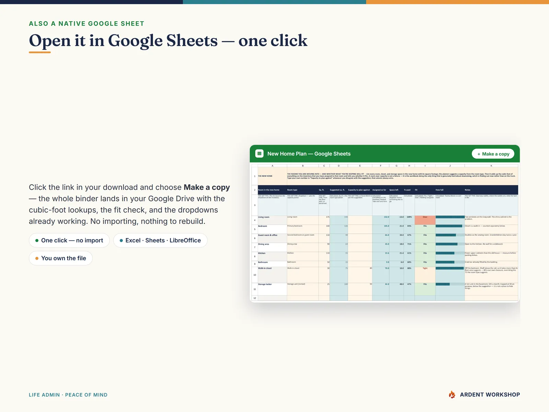Select column A header in the sheet

pyautogui.click(x=272, y=166)
